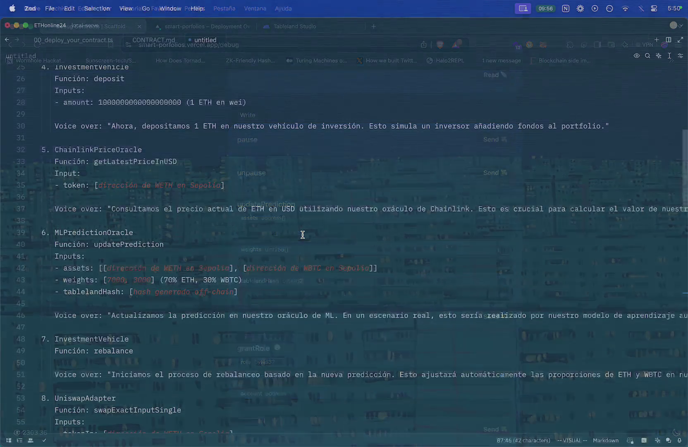Create new file with Zed plus icon
Screen dimensions: 688x447
pyautogui.click(x=657, y=40)
